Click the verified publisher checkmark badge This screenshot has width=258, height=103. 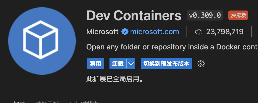pos(125,32)
